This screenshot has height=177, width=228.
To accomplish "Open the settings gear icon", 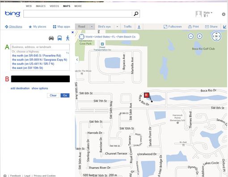I will tap(224, 14).
